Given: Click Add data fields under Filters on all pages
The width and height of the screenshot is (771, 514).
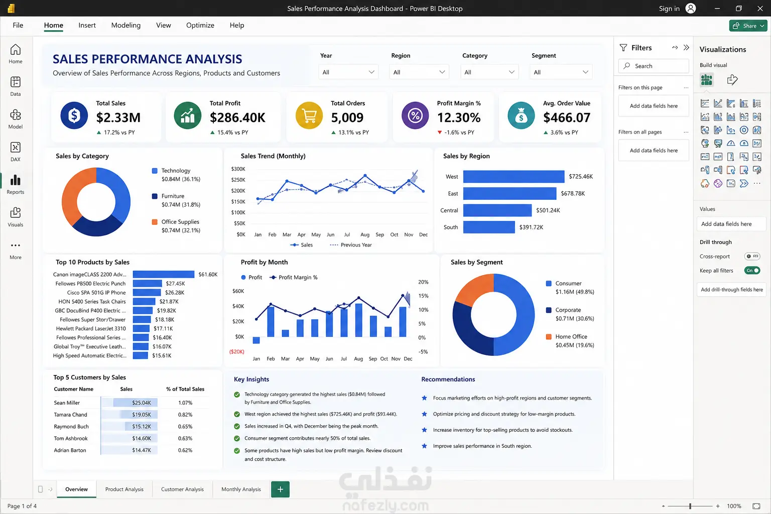Looking at the screenshot, I should tap(654, 151).
